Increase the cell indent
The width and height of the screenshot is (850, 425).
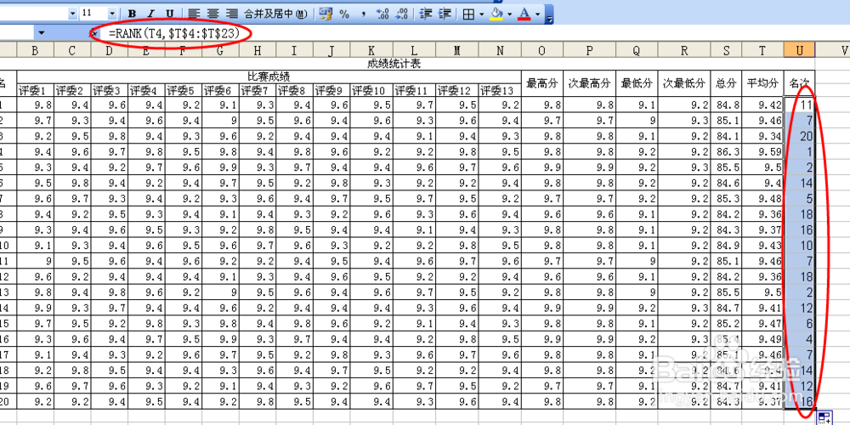[445, 14]
